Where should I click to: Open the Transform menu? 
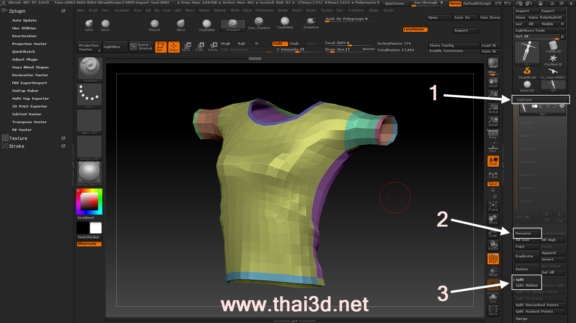coord(355,10)
